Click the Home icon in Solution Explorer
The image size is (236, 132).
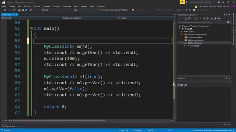pos(186,18)
